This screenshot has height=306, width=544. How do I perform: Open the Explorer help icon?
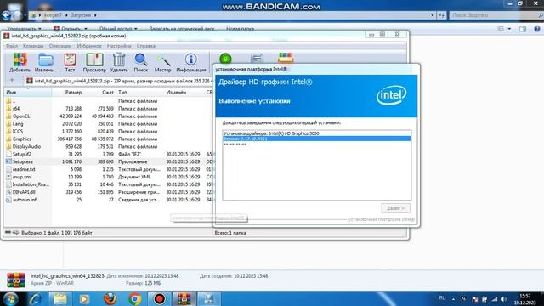pyautogui.click(x=537, y=29)
